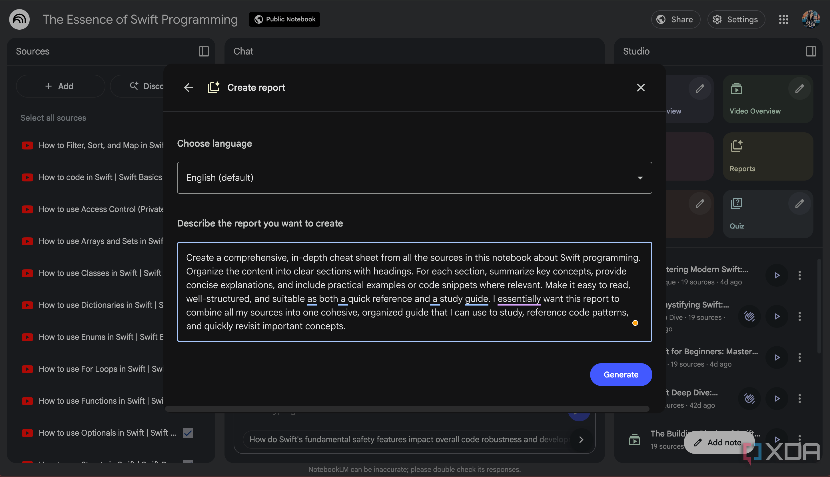This screenshot has width=830, height=477.
Task: Edit the Video Overview settings pencil
Action: pos(799,88)
